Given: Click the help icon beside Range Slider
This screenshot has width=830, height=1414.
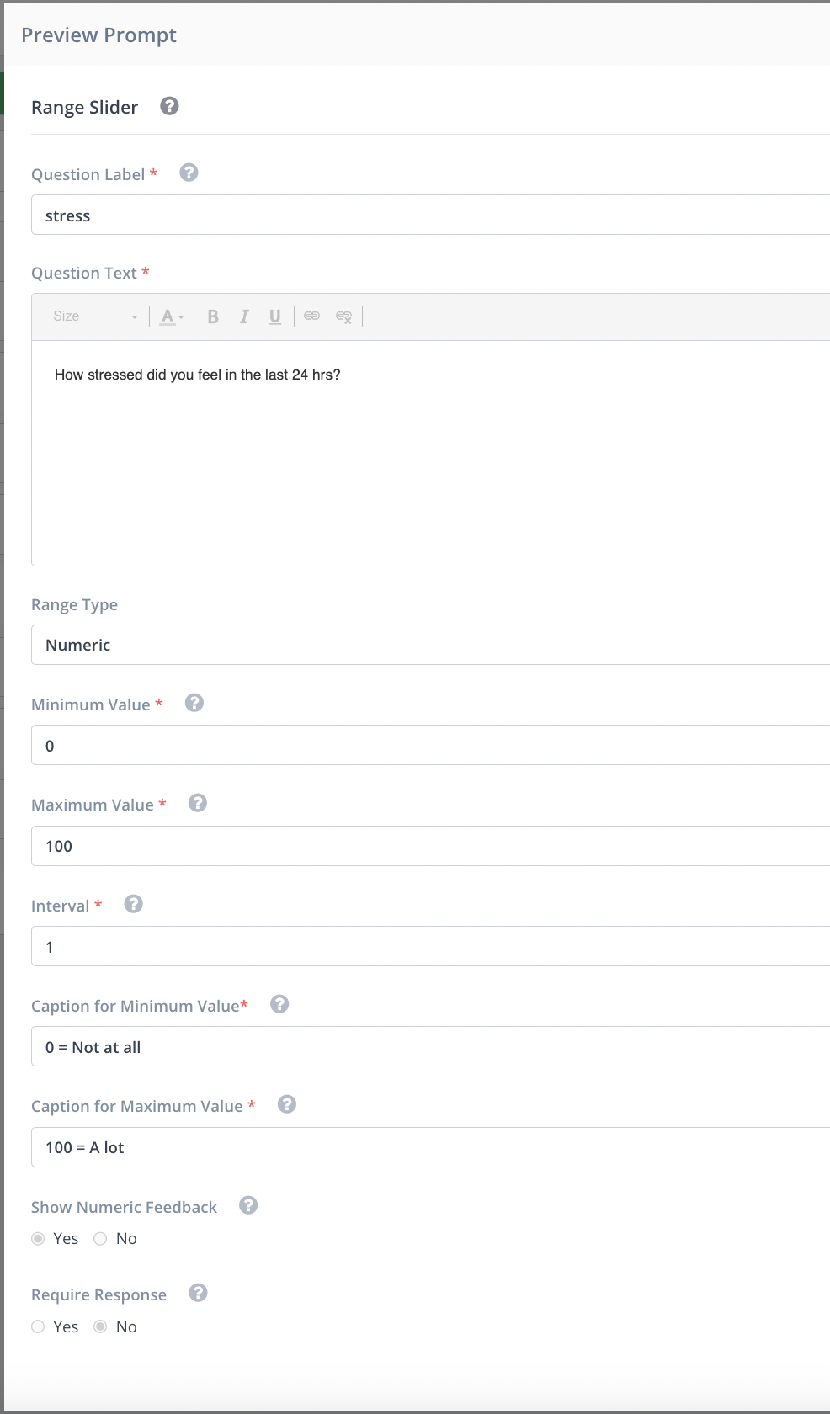Looking at the screenshot, I should tap(169, 106).
